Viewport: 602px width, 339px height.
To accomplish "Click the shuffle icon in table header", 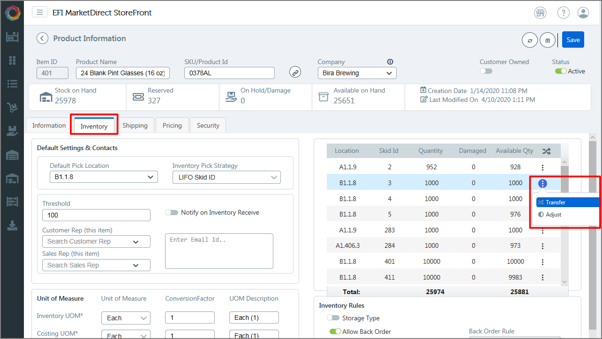I will (546, 151).
